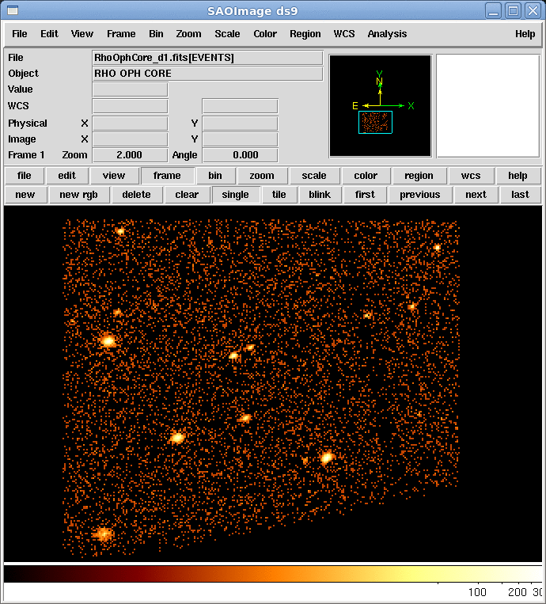
Task: Delete the current frame
Action: [137, 195]
